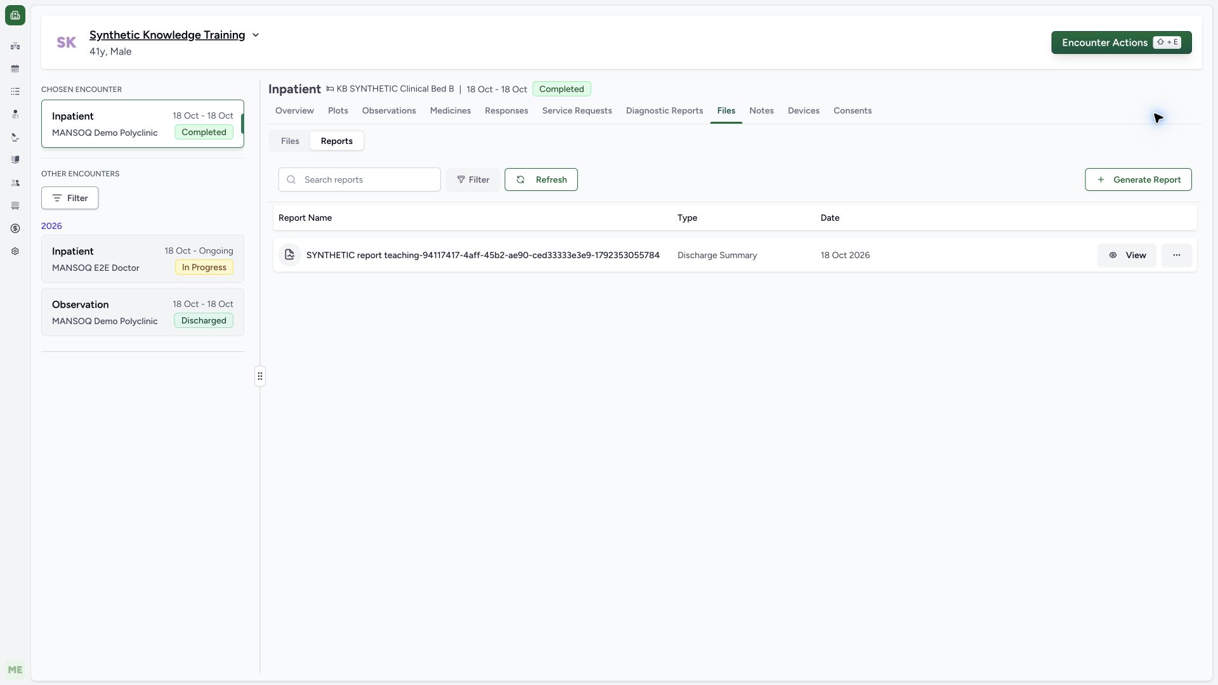Switch to the Diagnostic Reports tab

664,110
